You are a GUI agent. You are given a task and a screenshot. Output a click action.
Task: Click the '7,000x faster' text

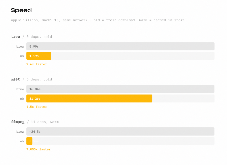click(x=39, y=149)
